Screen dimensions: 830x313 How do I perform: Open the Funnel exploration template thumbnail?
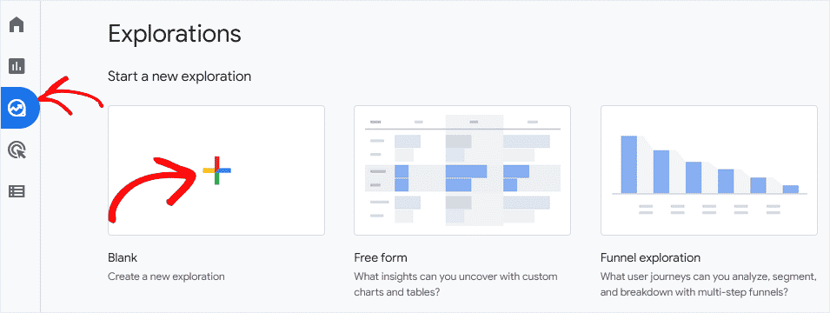tap(709, 170)
